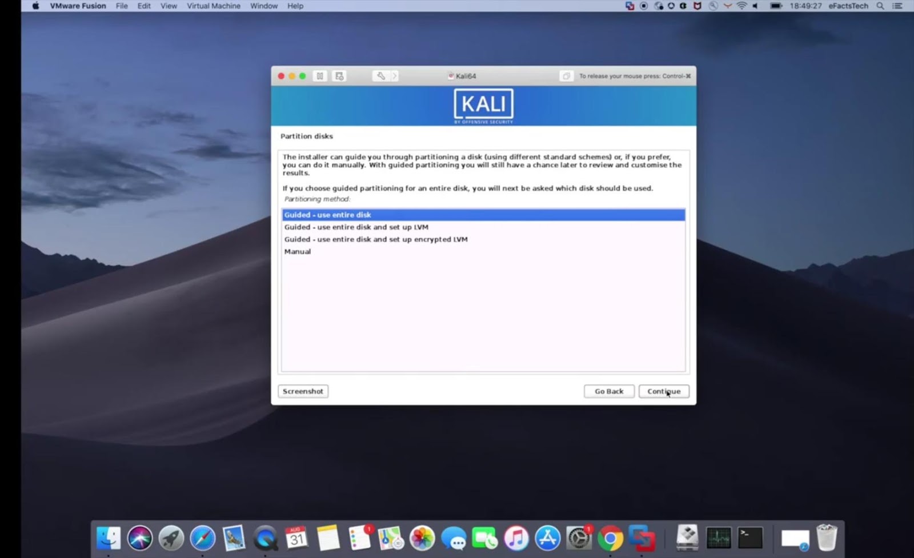Open Maps from the dock
The image size is (914, 558).
click(x=391, y=538)
